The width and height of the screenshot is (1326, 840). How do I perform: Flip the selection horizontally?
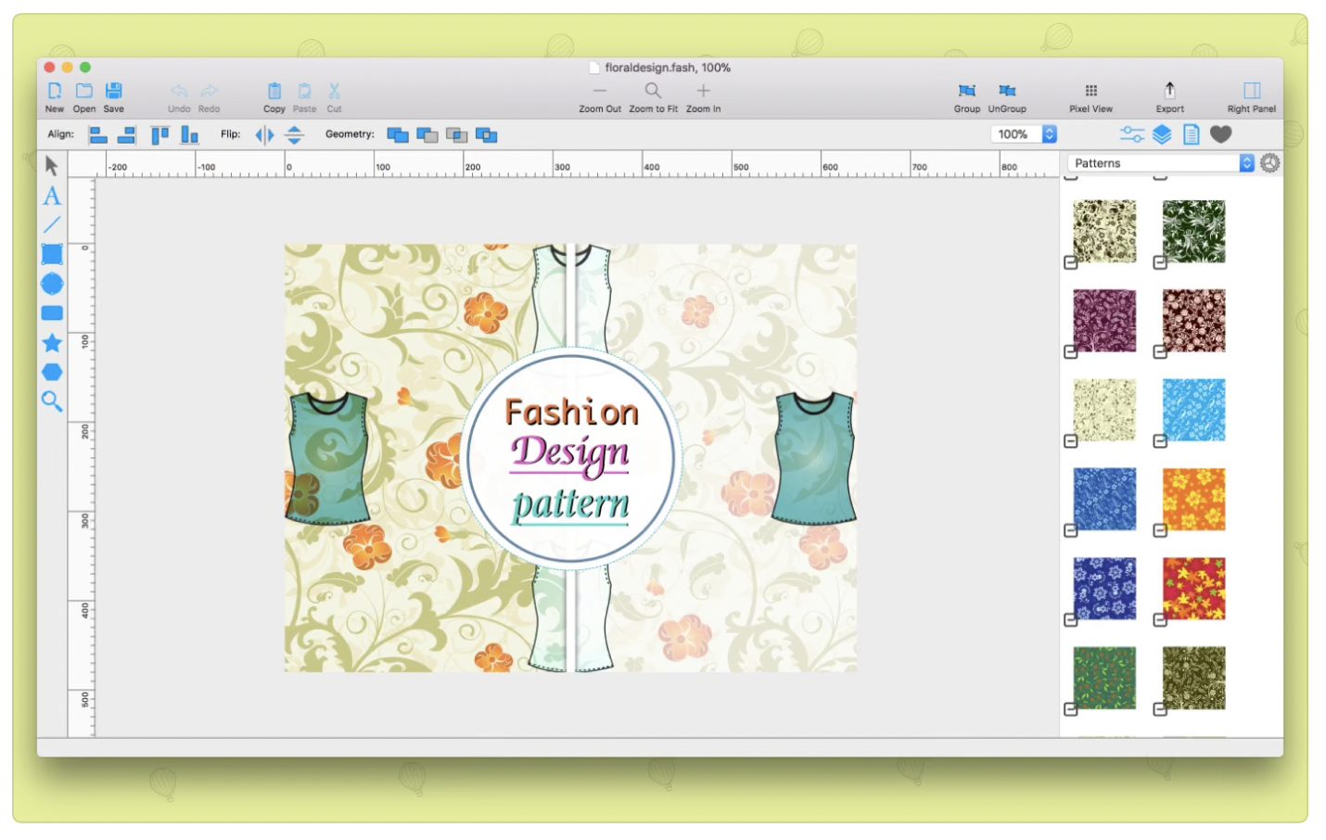(x=264, y=135)
